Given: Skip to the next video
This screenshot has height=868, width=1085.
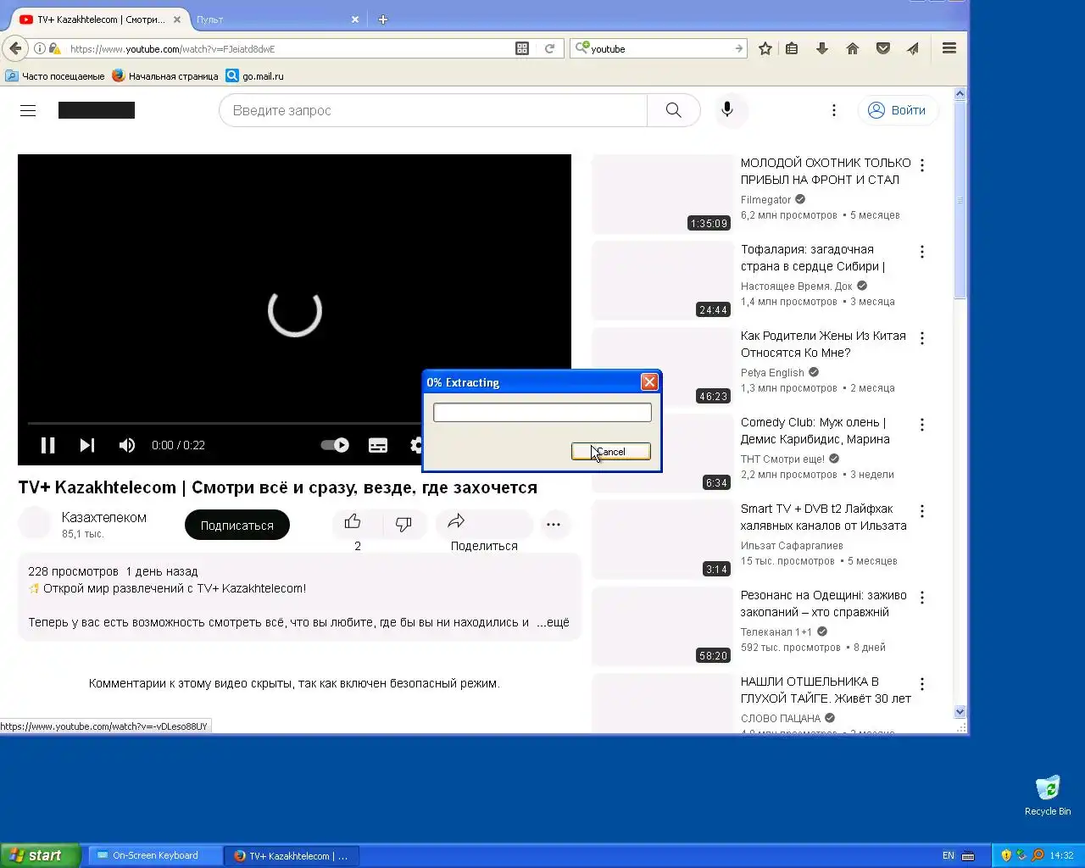Looking at the screenshot, I should (x=87, y=445).
